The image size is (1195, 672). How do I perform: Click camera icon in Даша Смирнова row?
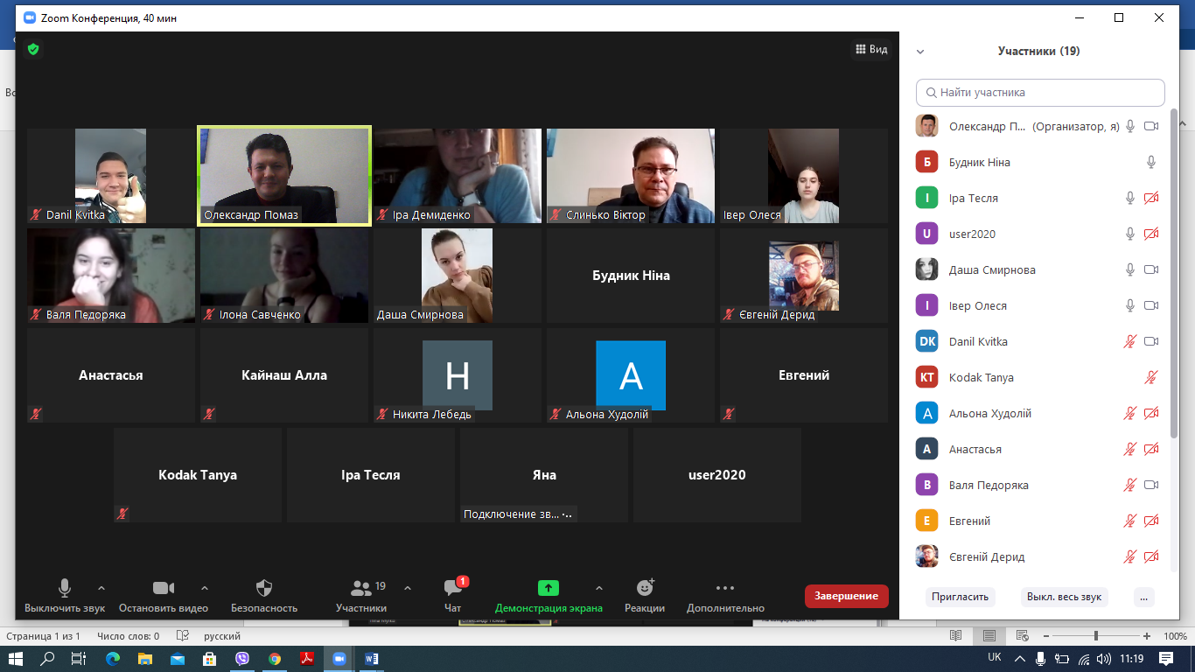[x=1151, y=270]
